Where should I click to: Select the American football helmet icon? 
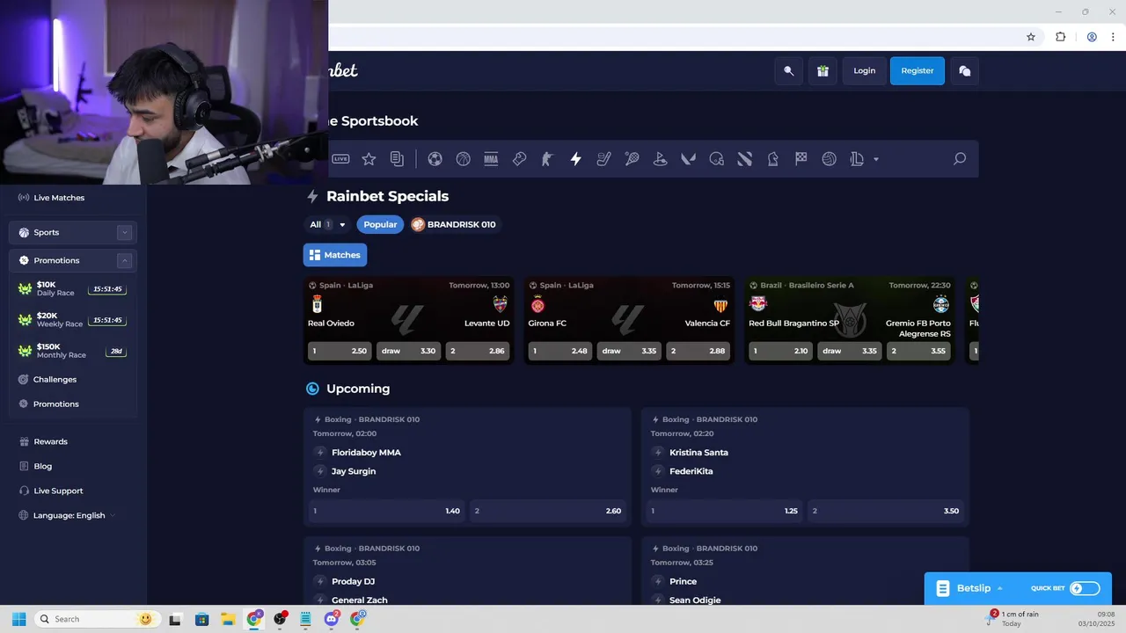pyautogui.click(x=716, y=159)
